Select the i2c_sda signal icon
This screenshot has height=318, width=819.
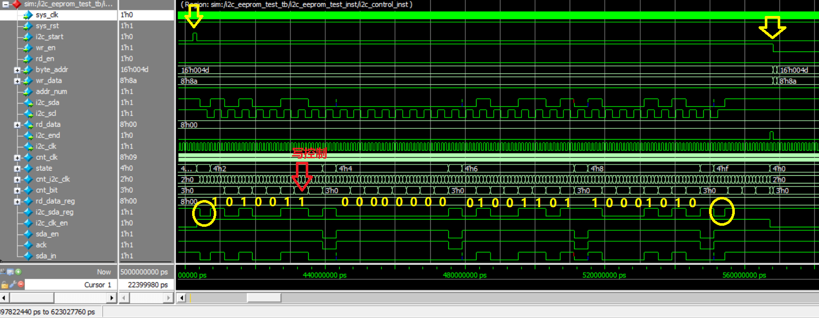(x=28, y=103)
